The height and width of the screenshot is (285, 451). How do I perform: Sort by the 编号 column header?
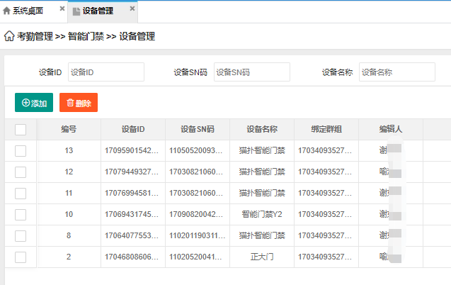coord(69,129)
